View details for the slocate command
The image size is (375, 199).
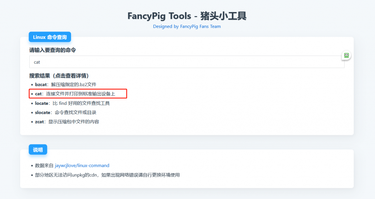click(42, 113)
